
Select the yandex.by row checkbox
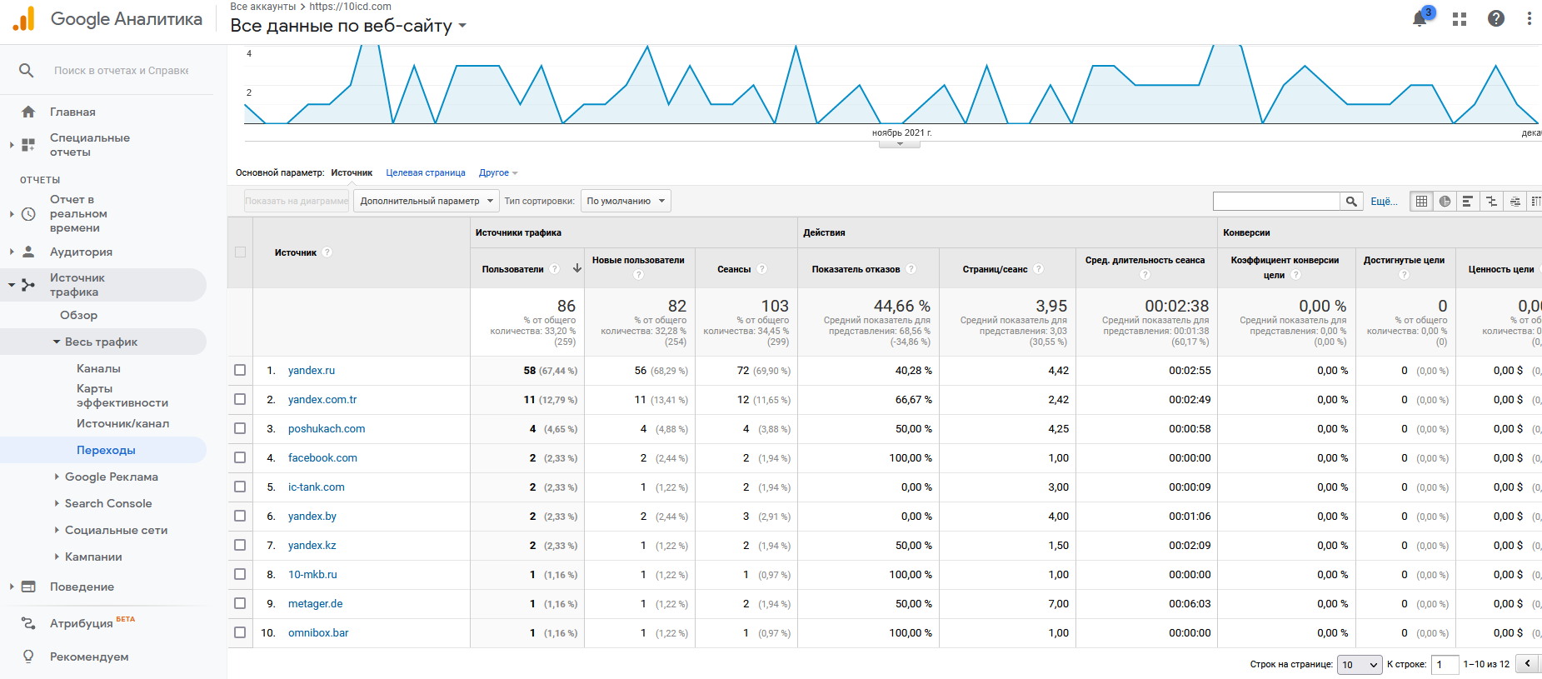point(240,516)
